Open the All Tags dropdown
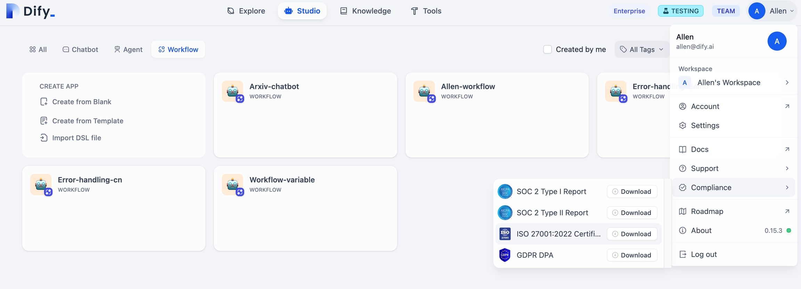Image resolution: width=801 pixels, height=289 pixels. tap(642, 49)
